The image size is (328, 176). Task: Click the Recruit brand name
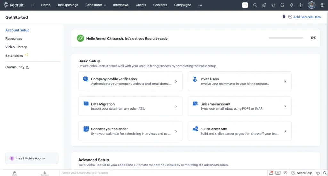coord(17,5)
